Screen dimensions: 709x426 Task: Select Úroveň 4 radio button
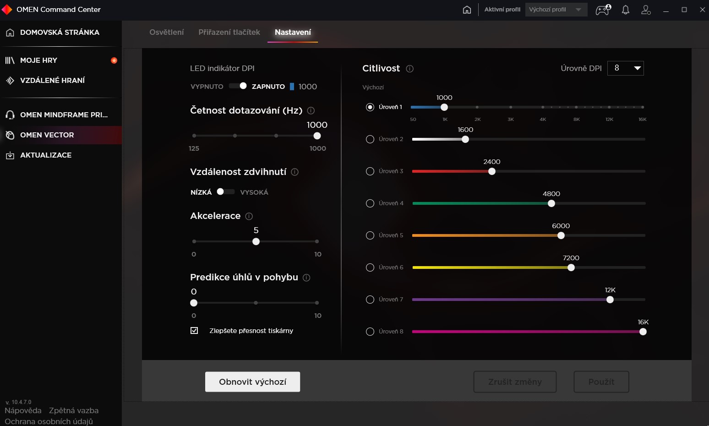click(370, 203)
